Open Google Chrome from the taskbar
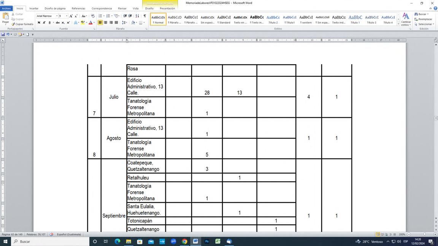Screen dimensions: 438x246 click(184, 241)
